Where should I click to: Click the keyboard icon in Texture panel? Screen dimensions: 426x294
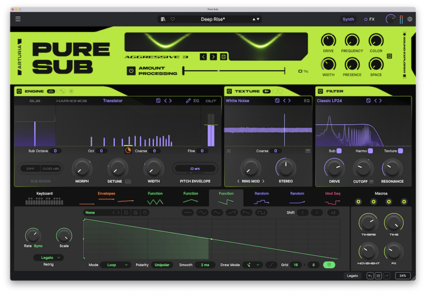308,151
